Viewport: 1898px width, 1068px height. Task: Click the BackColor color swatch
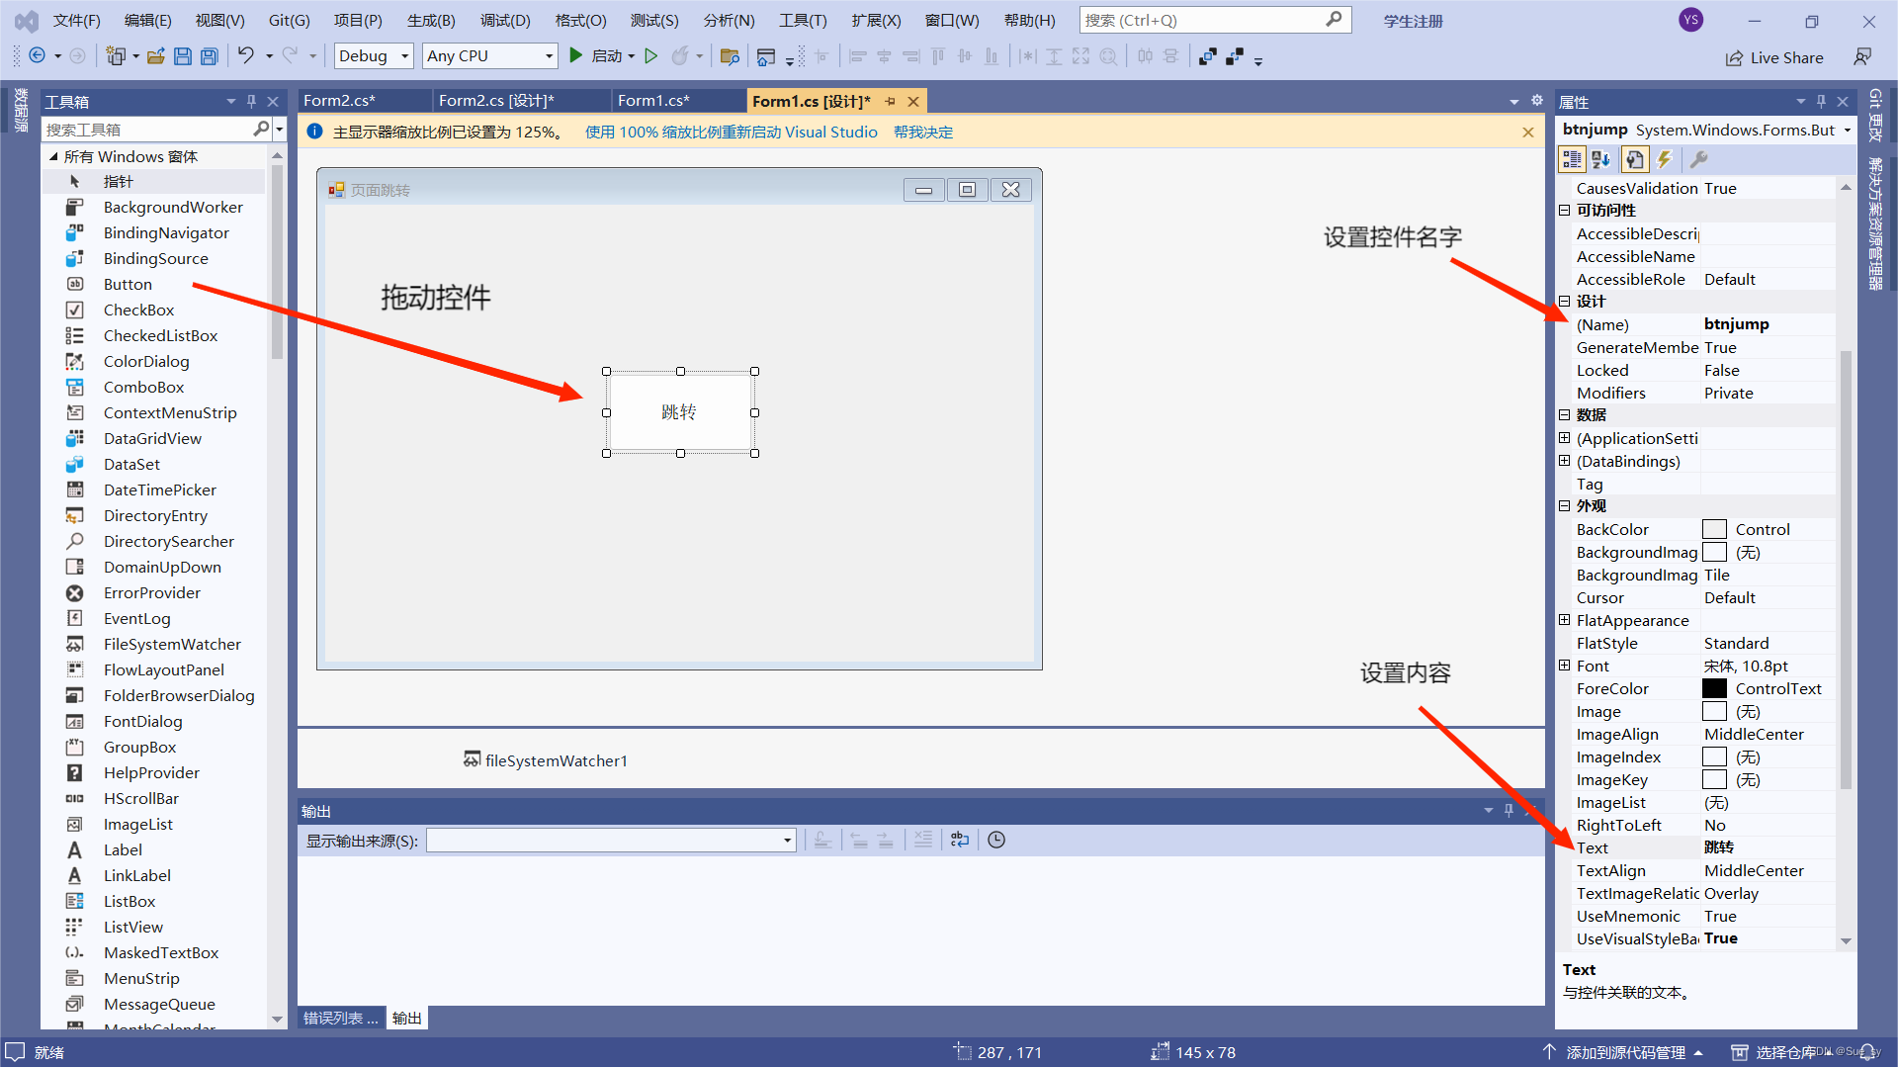[x=1715, y=529]
